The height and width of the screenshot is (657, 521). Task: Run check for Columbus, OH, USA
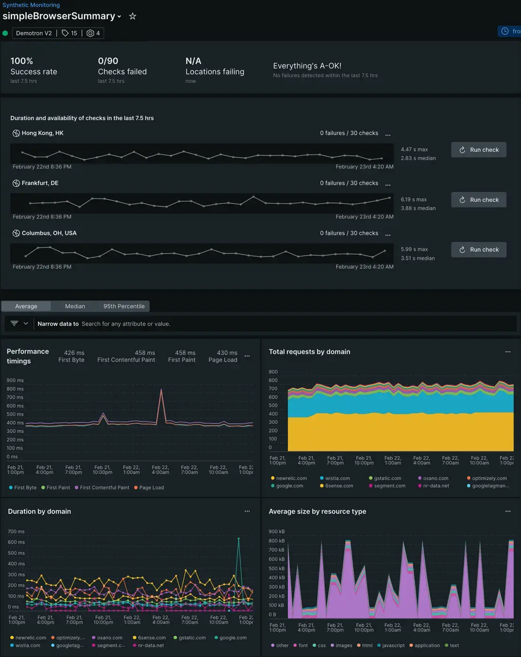pyautogui.click(x=479, y=250)
